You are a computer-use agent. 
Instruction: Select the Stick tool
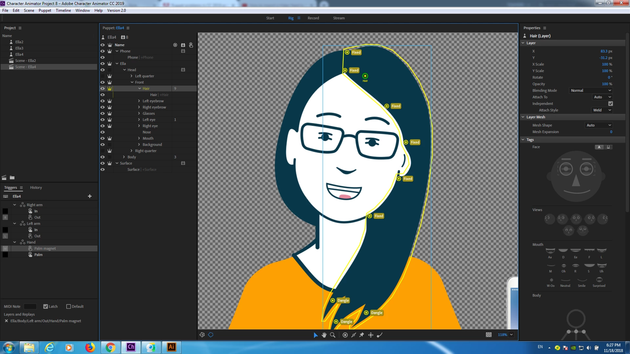pos(354,335)
